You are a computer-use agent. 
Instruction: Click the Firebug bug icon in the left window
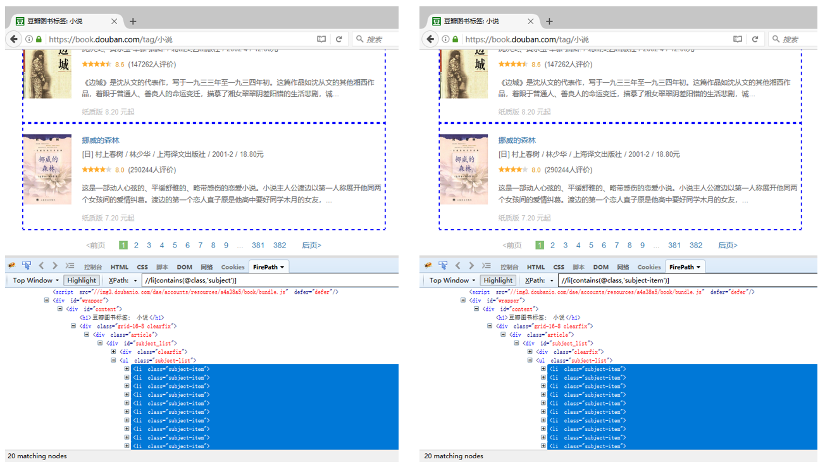click(x=12, y=266)
